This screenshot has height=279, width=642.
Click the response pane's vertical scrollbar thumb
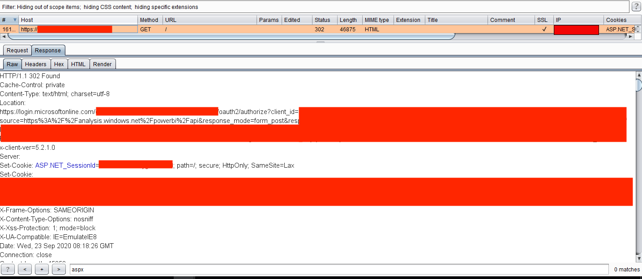638,85
